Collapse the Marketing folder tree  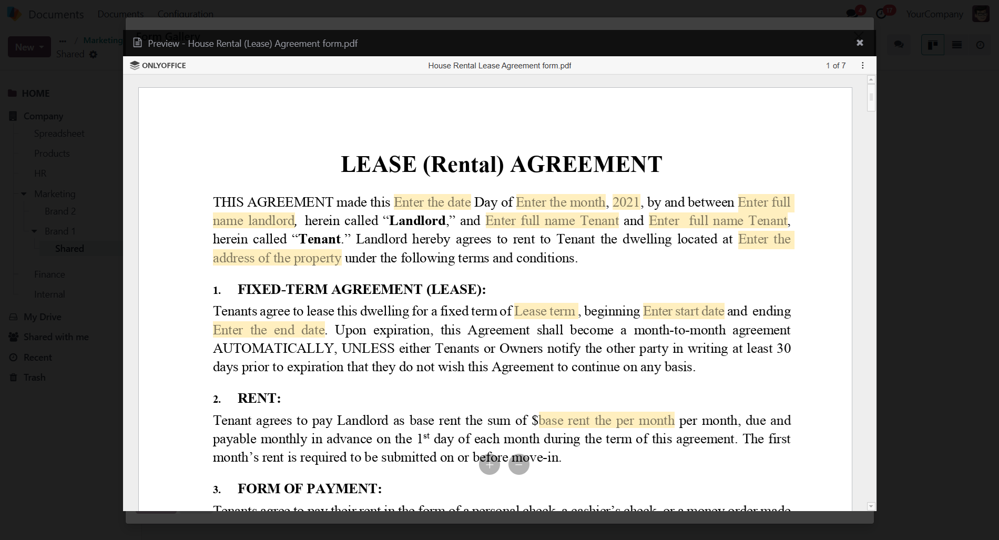pos(24,194)
